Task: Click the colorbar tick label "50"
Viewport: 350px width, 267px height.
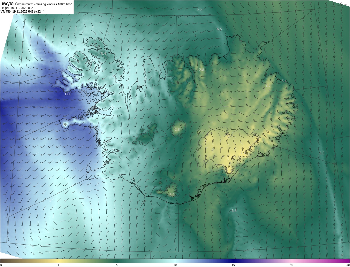Action: click(348, 265)
